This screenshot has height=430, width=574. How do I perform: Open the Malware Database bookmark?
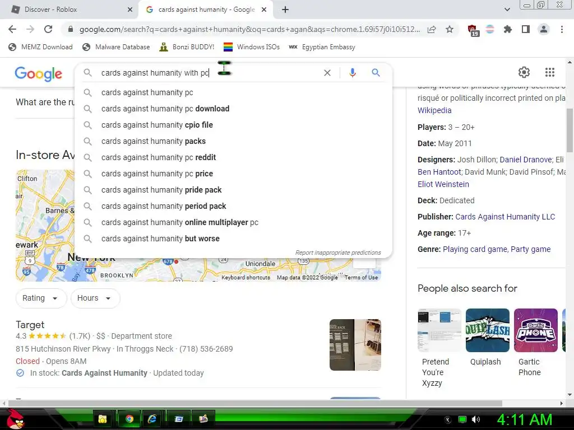pos(116,47)
